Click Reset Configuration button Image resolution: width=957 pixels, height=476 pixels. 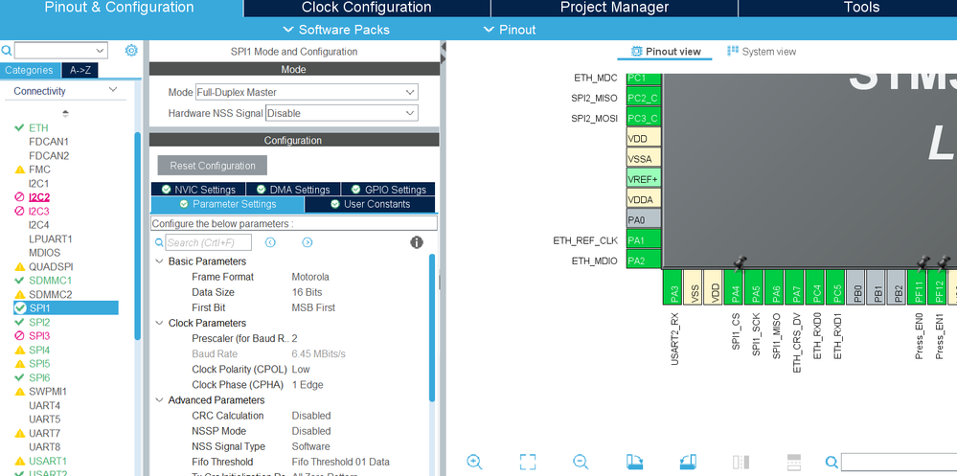213,166
